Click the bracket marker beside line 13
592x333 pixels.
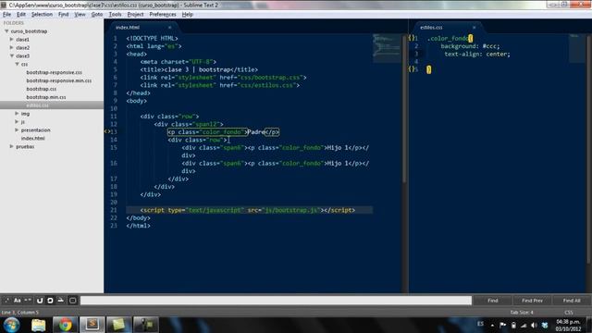pos(107,131)
